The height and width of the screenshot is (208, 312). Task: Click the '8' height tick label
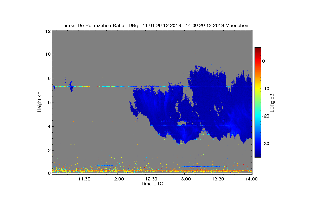[x=49, y=78]
